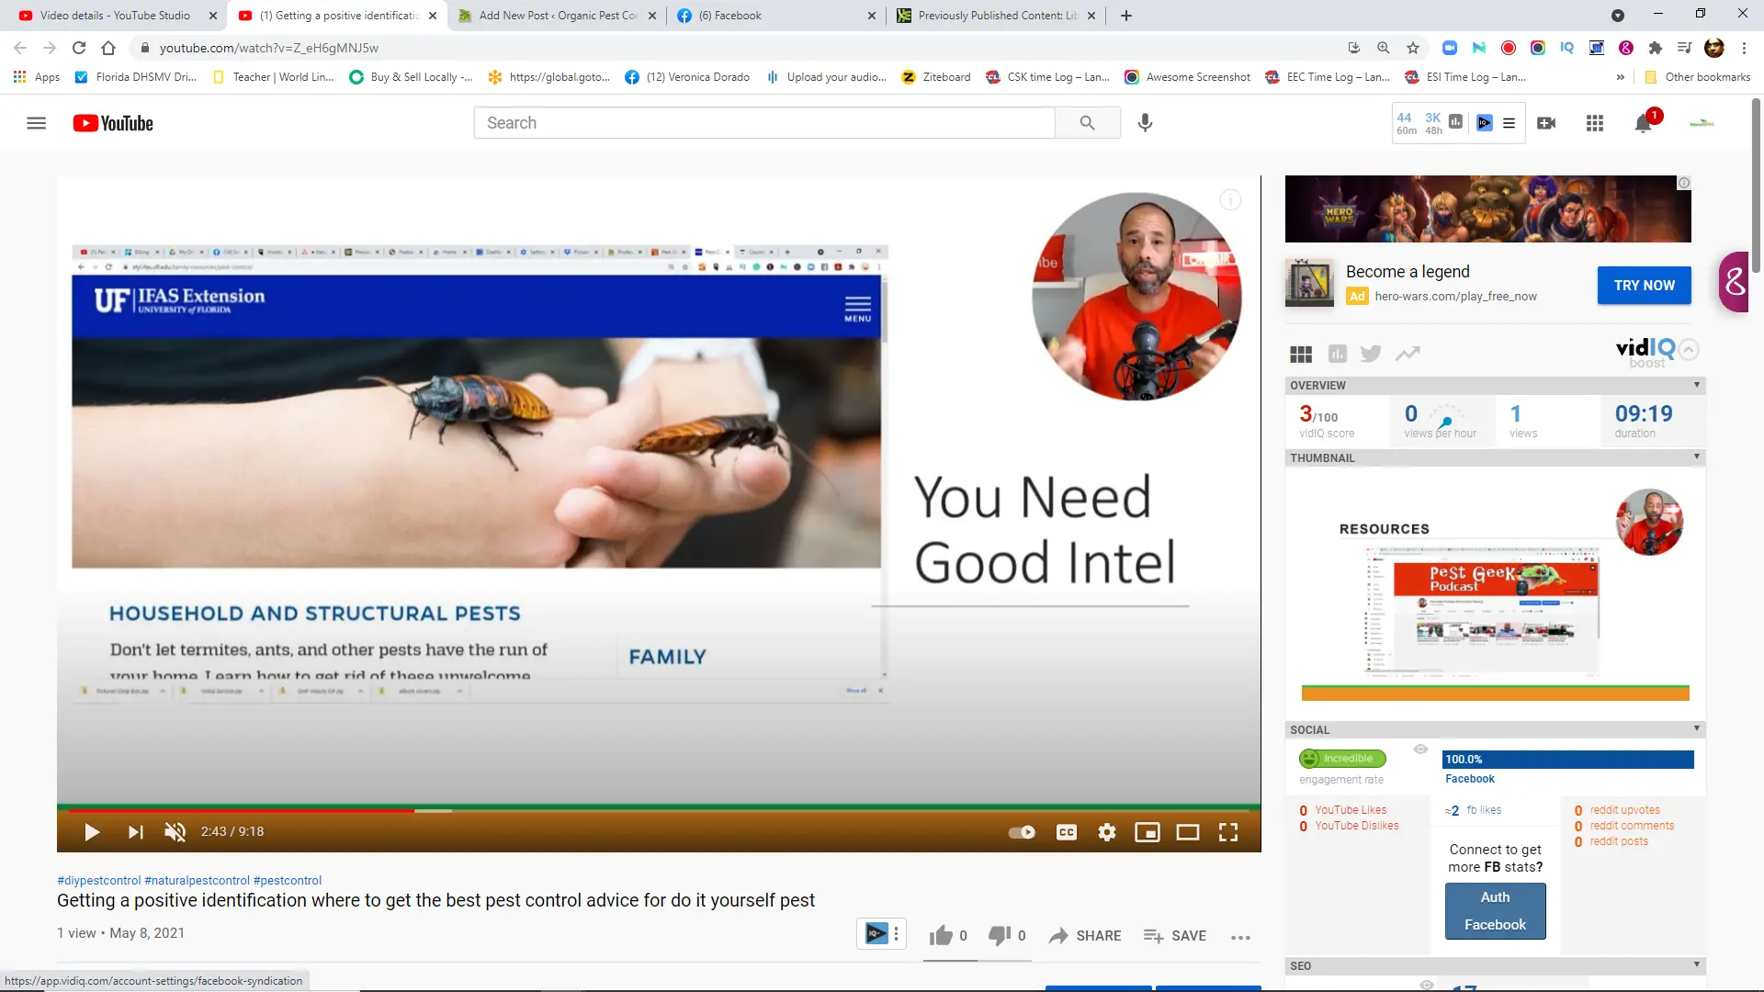Toggle theater mode
This screenshot has width=1764, height=992.
(1188, 832)
